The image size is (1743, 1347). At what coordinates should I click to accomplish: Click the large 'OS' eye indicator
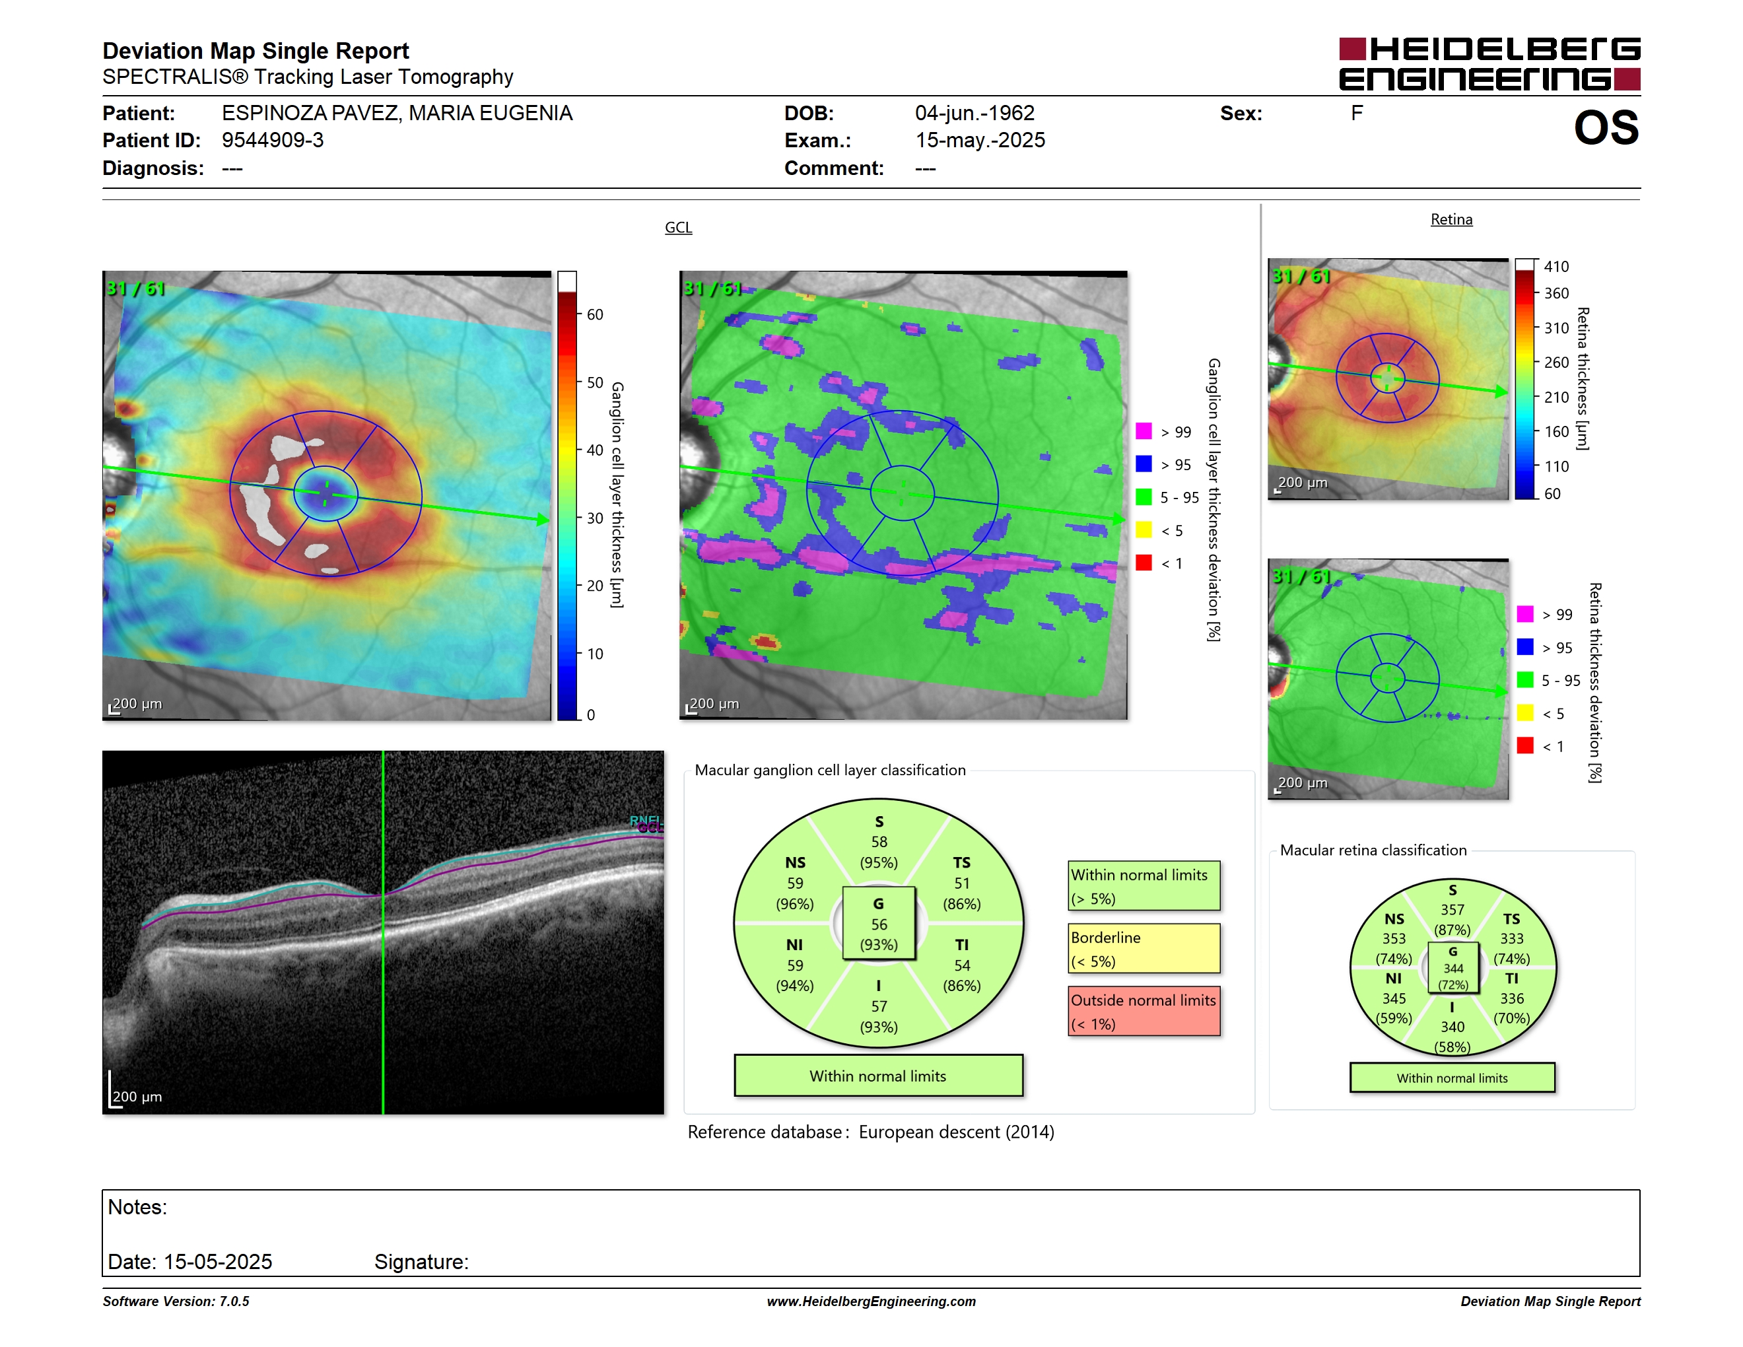tap(1606, 127)
